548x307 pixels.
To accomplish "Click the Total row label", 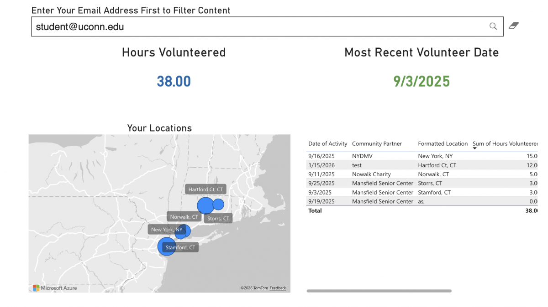I will click(315, 210).
